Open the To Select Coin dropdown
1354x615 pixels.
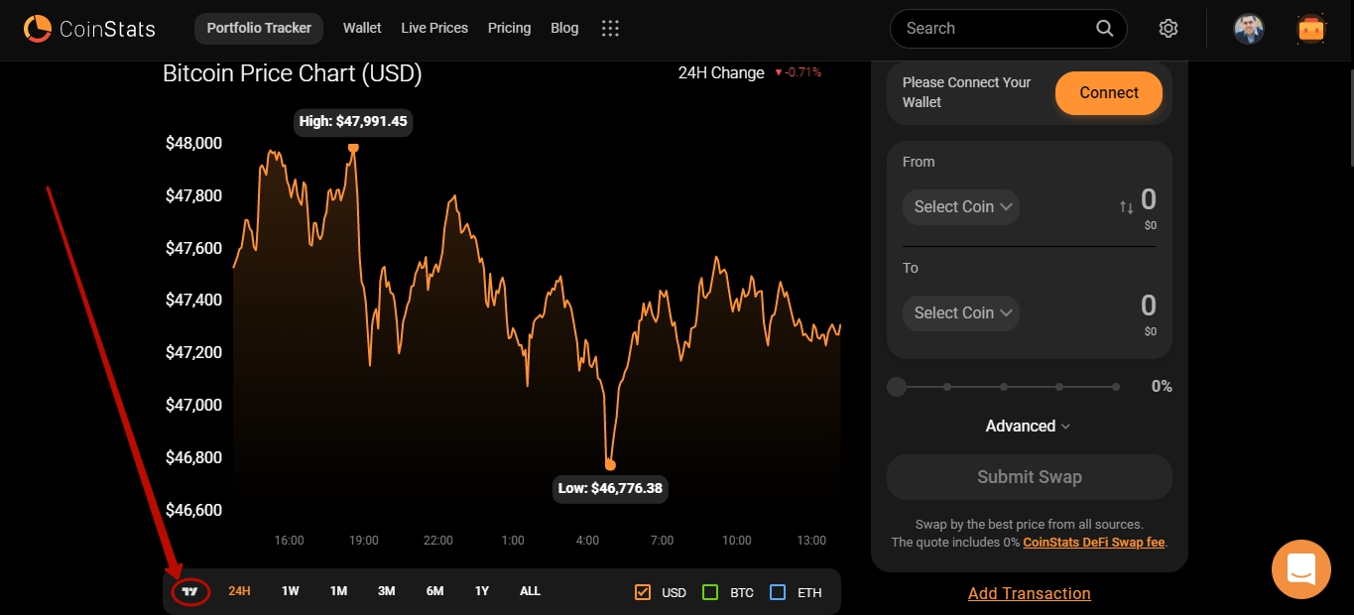(x=961, y=312)
